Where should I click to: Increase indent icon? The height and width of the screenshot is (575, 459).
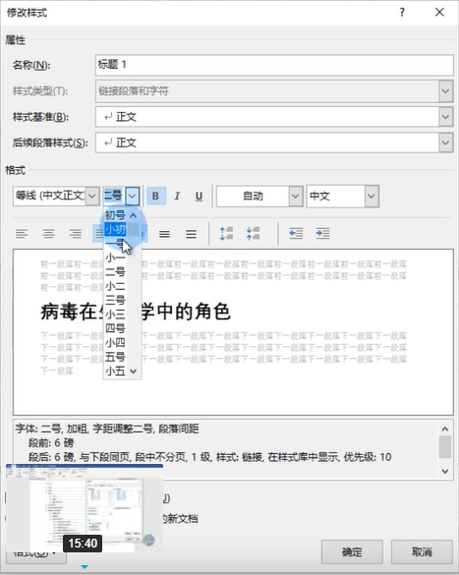coord(322,234)
